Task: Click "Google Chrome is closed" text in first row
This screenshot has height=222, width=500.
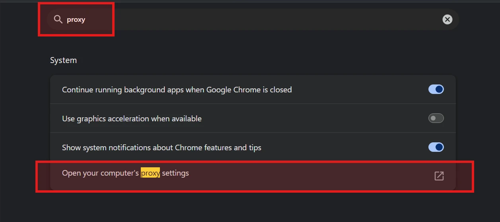Action: click(x=249, y=90)
